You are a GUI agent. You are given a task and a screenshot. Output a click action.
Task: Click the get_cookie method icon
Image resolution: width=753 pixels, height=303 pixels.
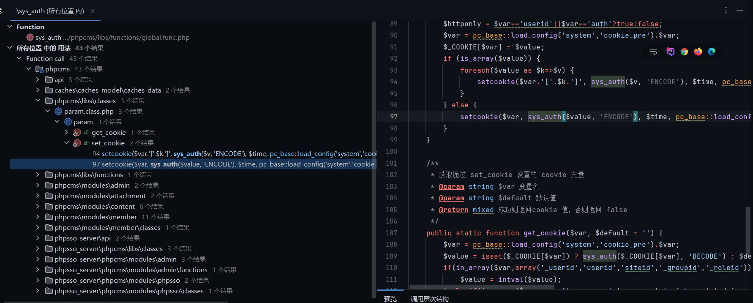(x=77, y=133)
